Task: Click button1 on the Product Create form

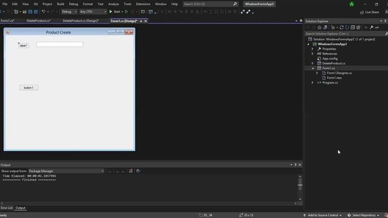Action: [x=28, y=88]
